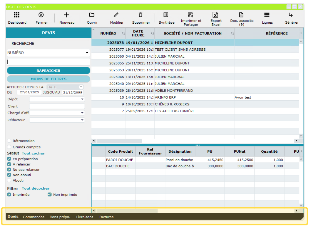Switch to the Commandes tab
Screen dimensions: 309x227
34,217
